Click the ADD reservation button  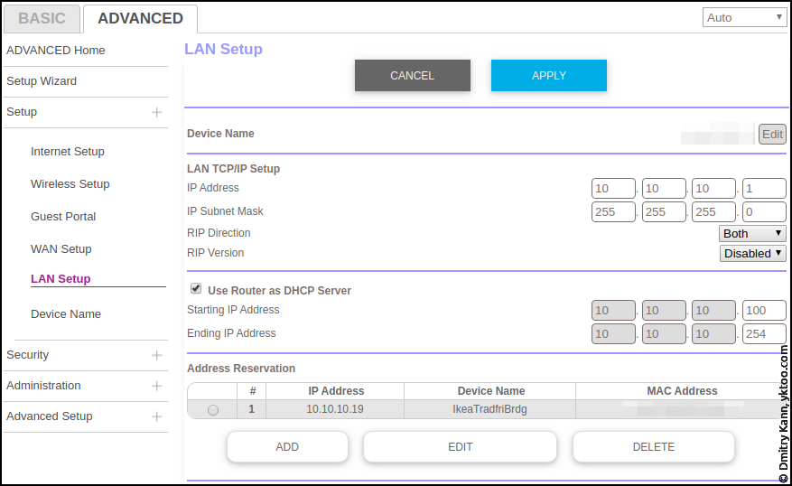coord(287,447)
